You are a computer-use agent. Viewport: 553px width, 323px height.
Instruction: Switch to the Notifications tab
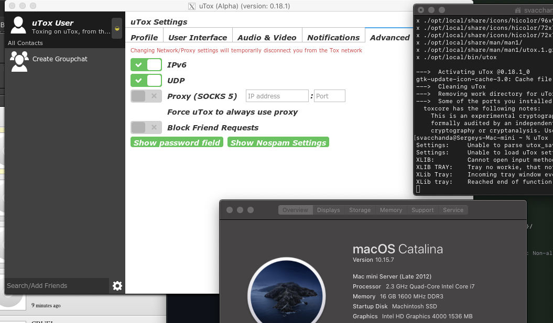(x=333, y=37)
